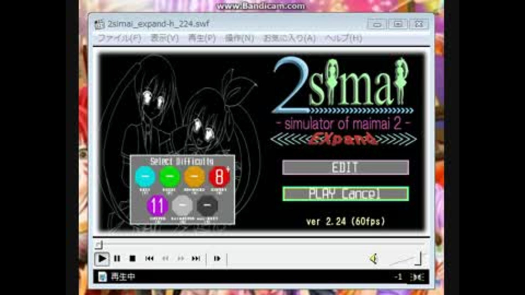Image resolution: width=525 pixels, height=295 pixels.
Task: Minimize the 2simai player window
Action: (377, 24)
